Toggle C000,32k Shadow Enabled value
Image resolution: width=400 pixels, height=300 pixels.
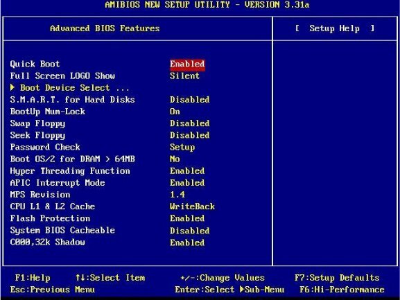(187, 242)
